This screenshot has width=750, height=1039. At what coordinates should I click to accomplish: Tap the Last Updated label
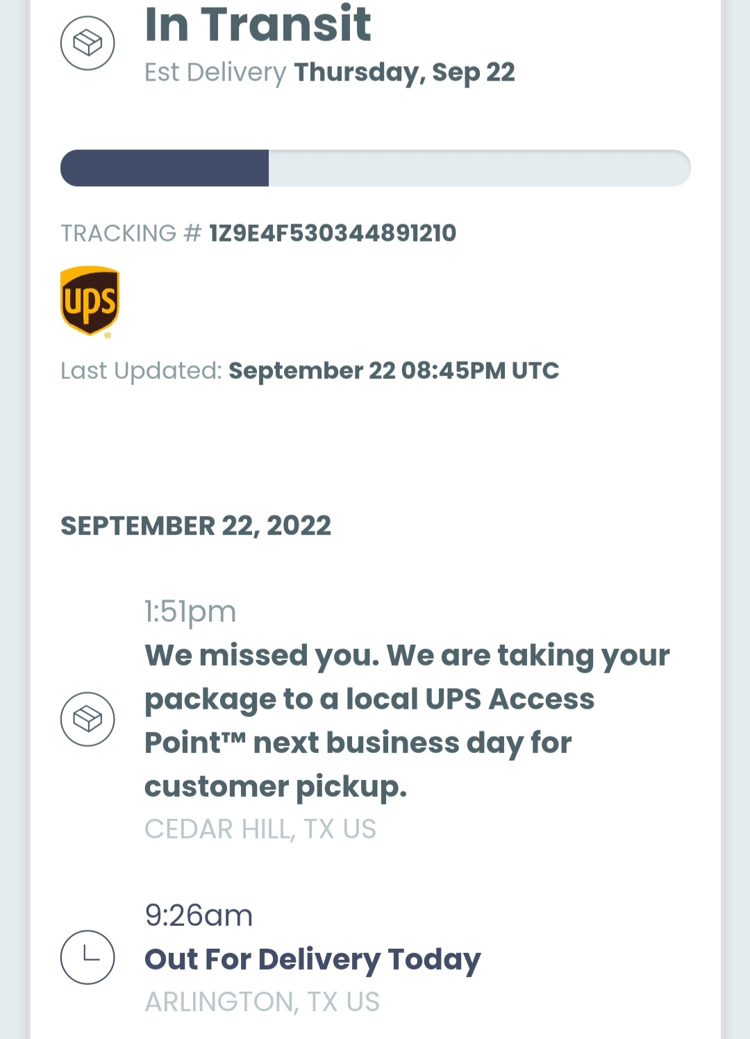(141, 371)
